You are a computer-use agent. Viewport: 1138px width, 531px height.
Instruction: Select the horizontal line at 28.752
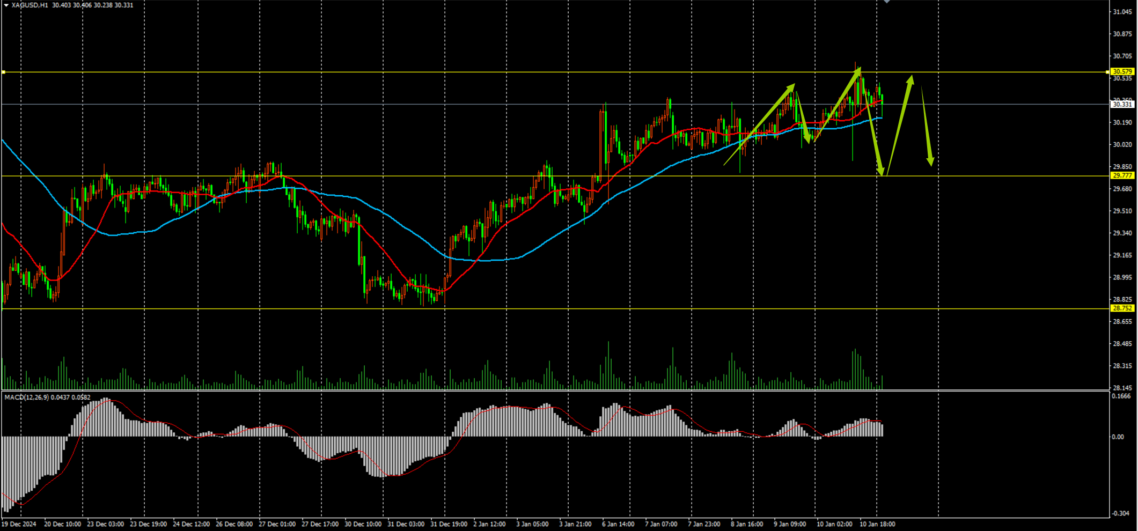pyautogui.click(x=555, y=308)
